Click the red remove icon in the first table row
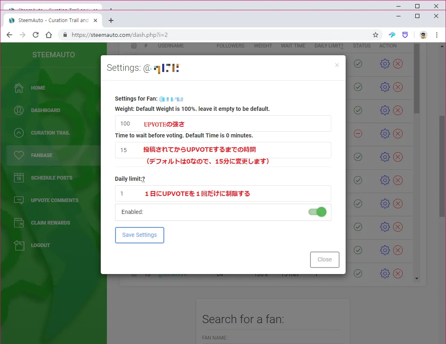This screenshot has width=446, height=344. 398,64
